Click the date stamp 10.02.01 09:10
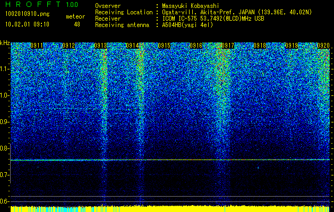334x212 pixels. tap(27, 24)
